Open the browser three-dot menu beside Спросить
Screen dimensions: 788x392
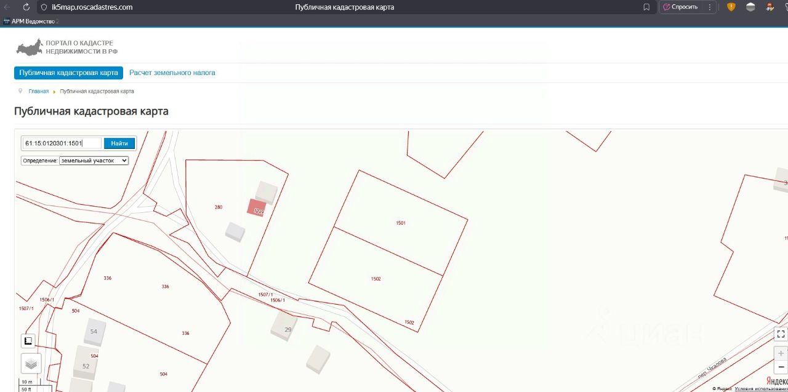(x=710, y=7)
